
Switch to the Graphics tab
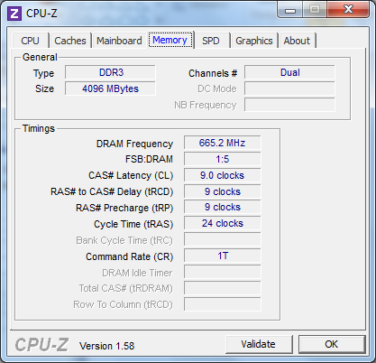[254, 41]
